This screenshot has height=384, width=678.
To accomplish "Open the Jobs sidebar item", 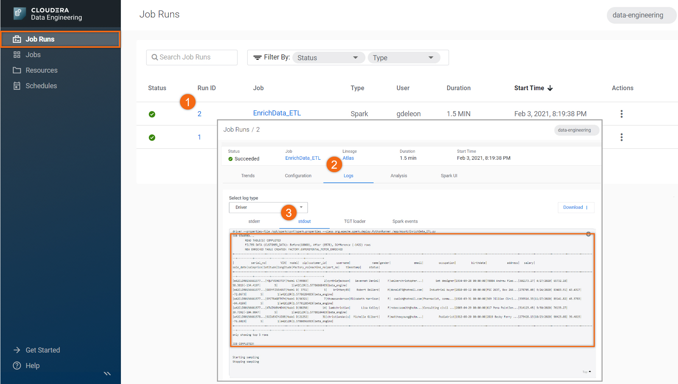I will [33, 55].
